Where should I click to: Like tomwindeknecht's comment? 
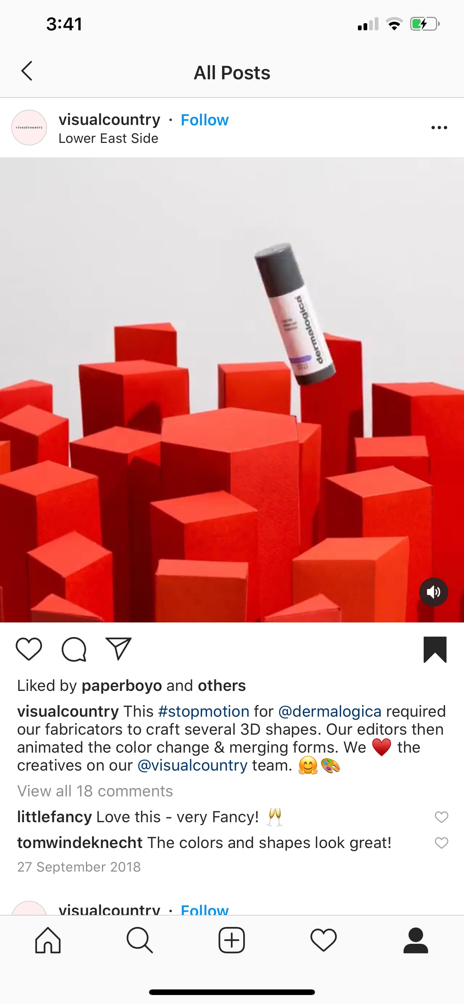coord(442,843)
